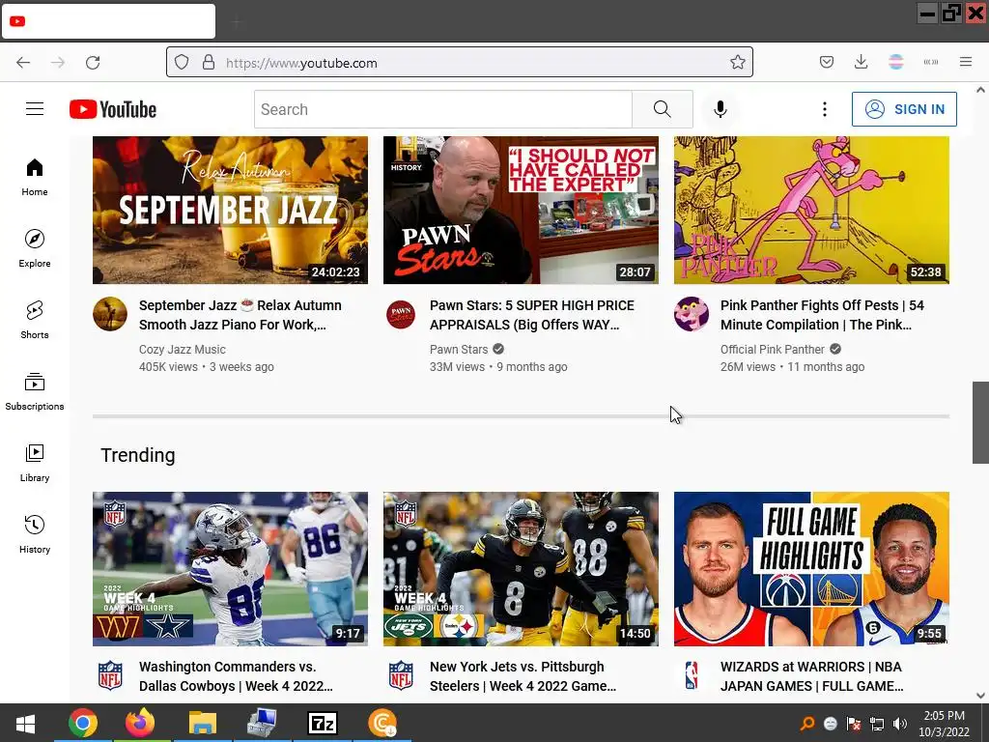This screenshot has width=989, height=742.
Task: Click WIZARDS at WARRIORS NBA title
Action: 811,676
